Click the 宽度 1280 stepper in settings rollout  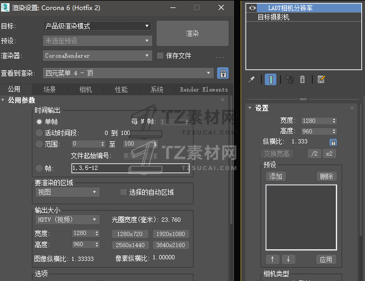point(334,121)
